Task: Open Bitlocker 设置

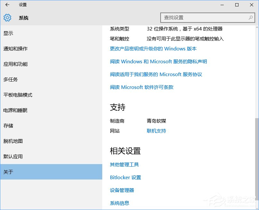Action: click(x=126, y=177)
